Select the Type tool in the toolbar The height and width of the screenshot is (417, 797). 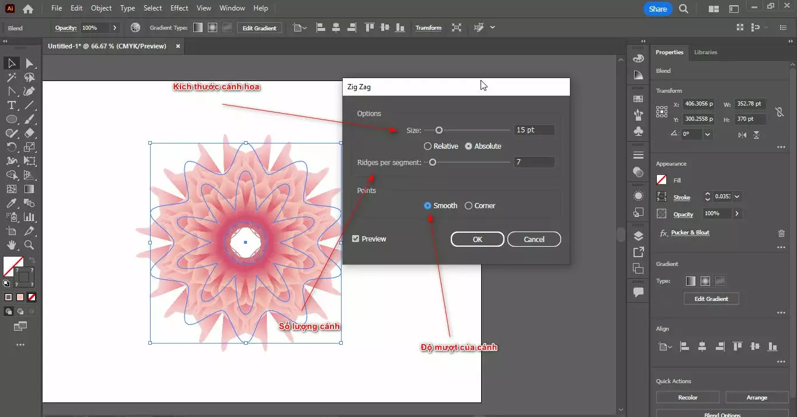coord(11,105)
